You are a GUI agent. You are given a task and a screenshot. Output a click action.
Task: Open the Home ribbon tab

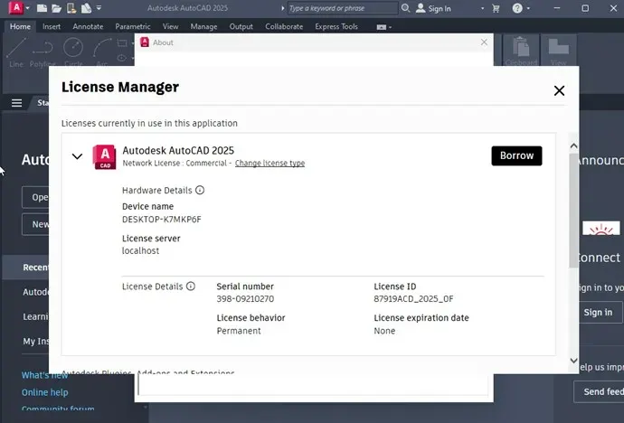pyautogui.click(x=20, y=26)
